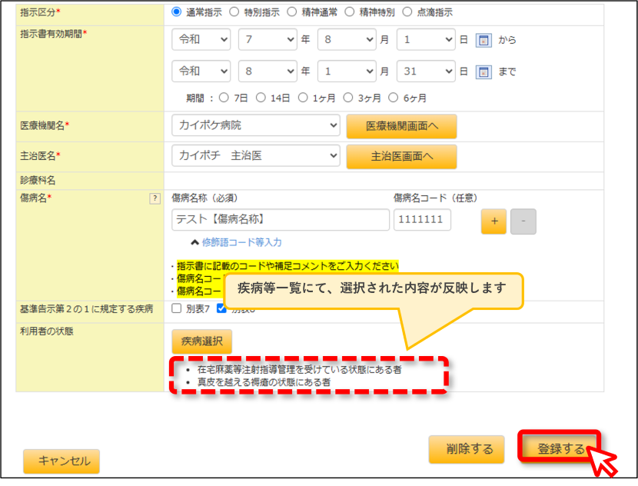Open the start date calendar picker icon
The image size is (638, 486).
(483, 40)
